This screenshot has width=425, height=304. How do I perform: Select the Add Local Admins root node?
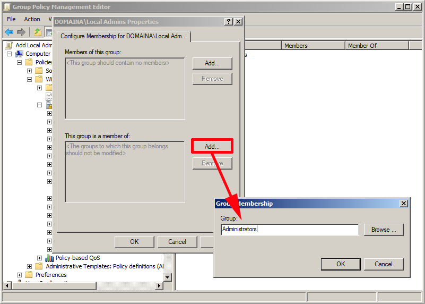(x=33, y=45)
